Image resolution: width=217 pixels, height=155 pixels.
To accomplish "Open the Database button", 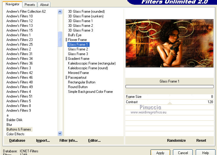I will click(x=17, y=140).
